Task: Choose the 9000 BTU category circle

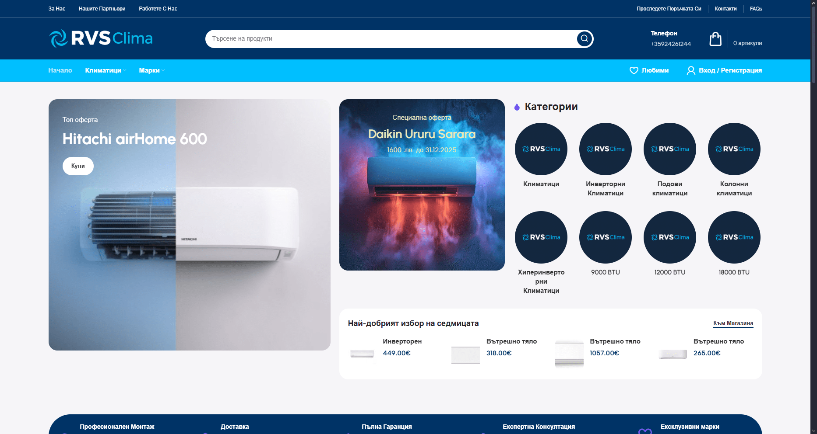Action: (605, 237)
